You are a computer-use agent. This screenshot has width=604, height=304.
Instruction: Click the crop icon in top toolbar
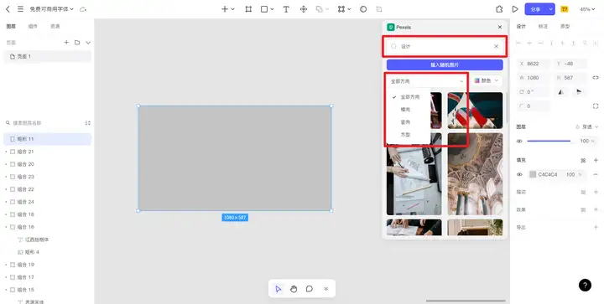click(379, 9)
